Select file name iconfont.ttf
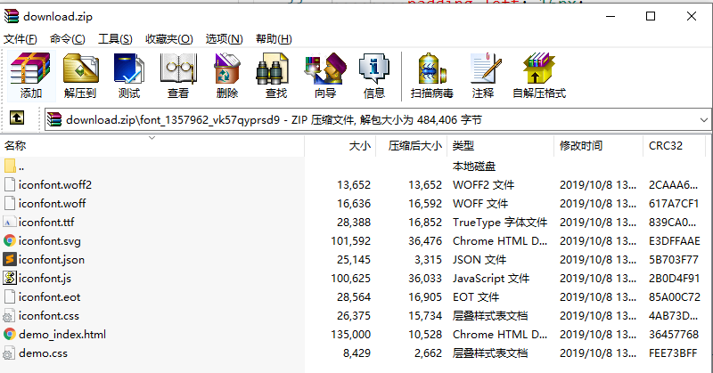The width and height of the screenshot is (713, 373). (x=46, y=223)
